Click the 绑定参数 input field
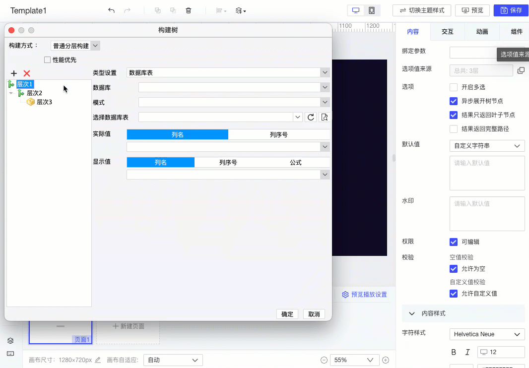 (487, 53)
